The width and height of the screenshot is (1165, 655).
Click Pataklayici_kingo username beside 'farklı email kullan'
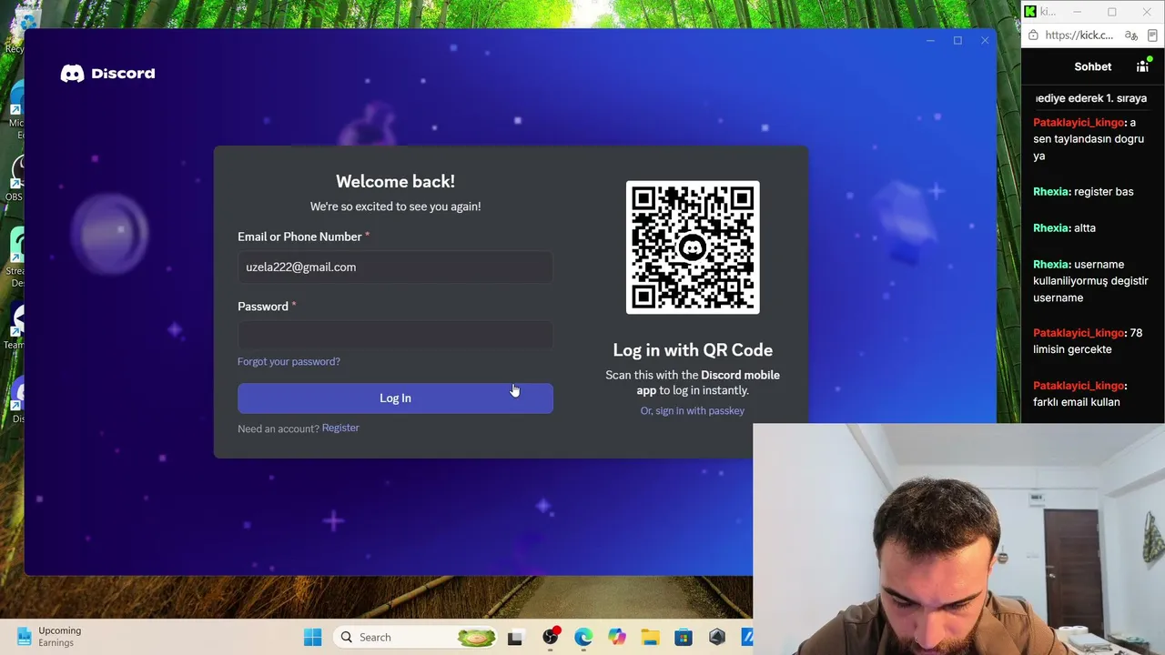coord(1079,387)
